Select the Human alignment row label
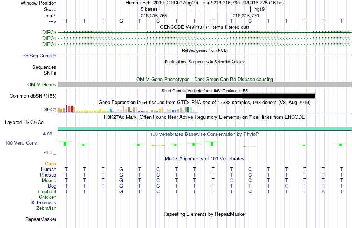The image size is (352, 228). coord(49,169)
